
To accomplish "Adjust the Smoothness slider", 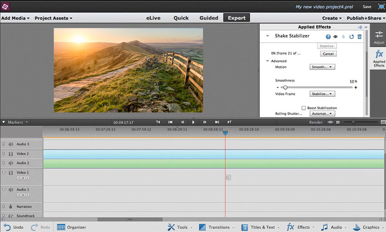I will click(x=285, y=87).
